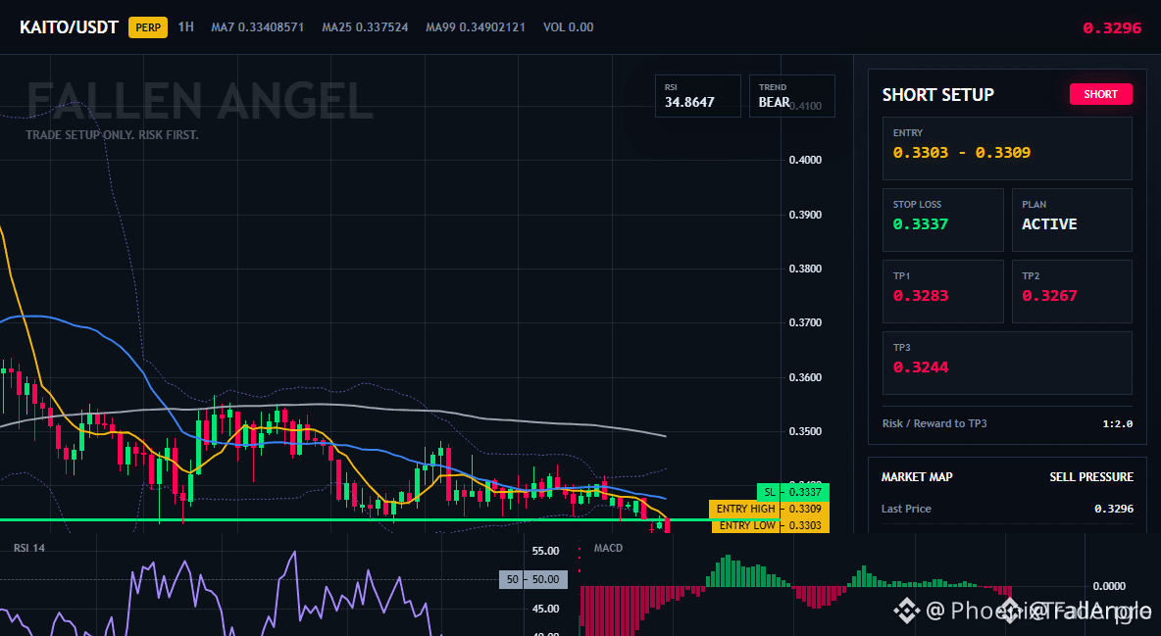Click the ENTRY LOW 0.3303 chart tag
The height and width of the screenshot is (636, 1161).
(x=771, y=525)
